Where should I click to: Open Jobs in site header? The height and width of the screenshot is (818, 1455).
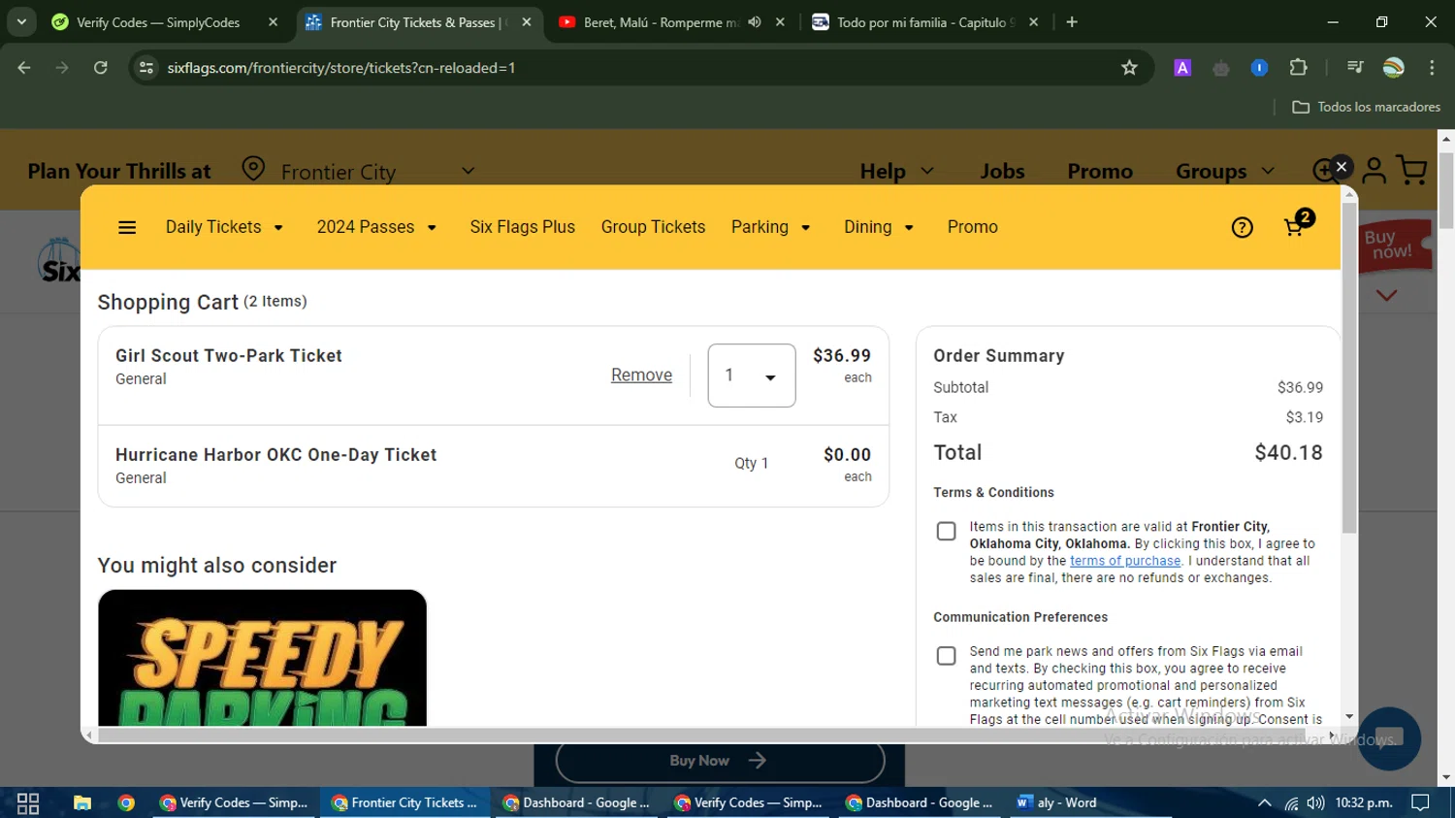1002,171
